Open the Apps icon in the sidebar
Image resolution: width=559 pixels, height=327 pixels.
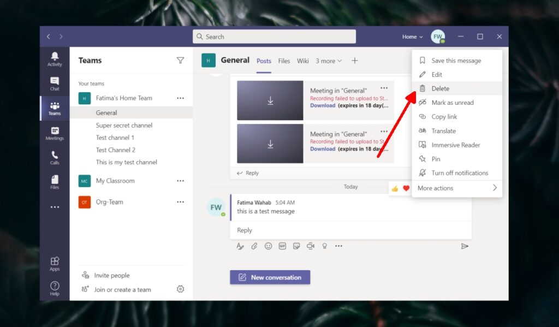click(x=54, y=263)
